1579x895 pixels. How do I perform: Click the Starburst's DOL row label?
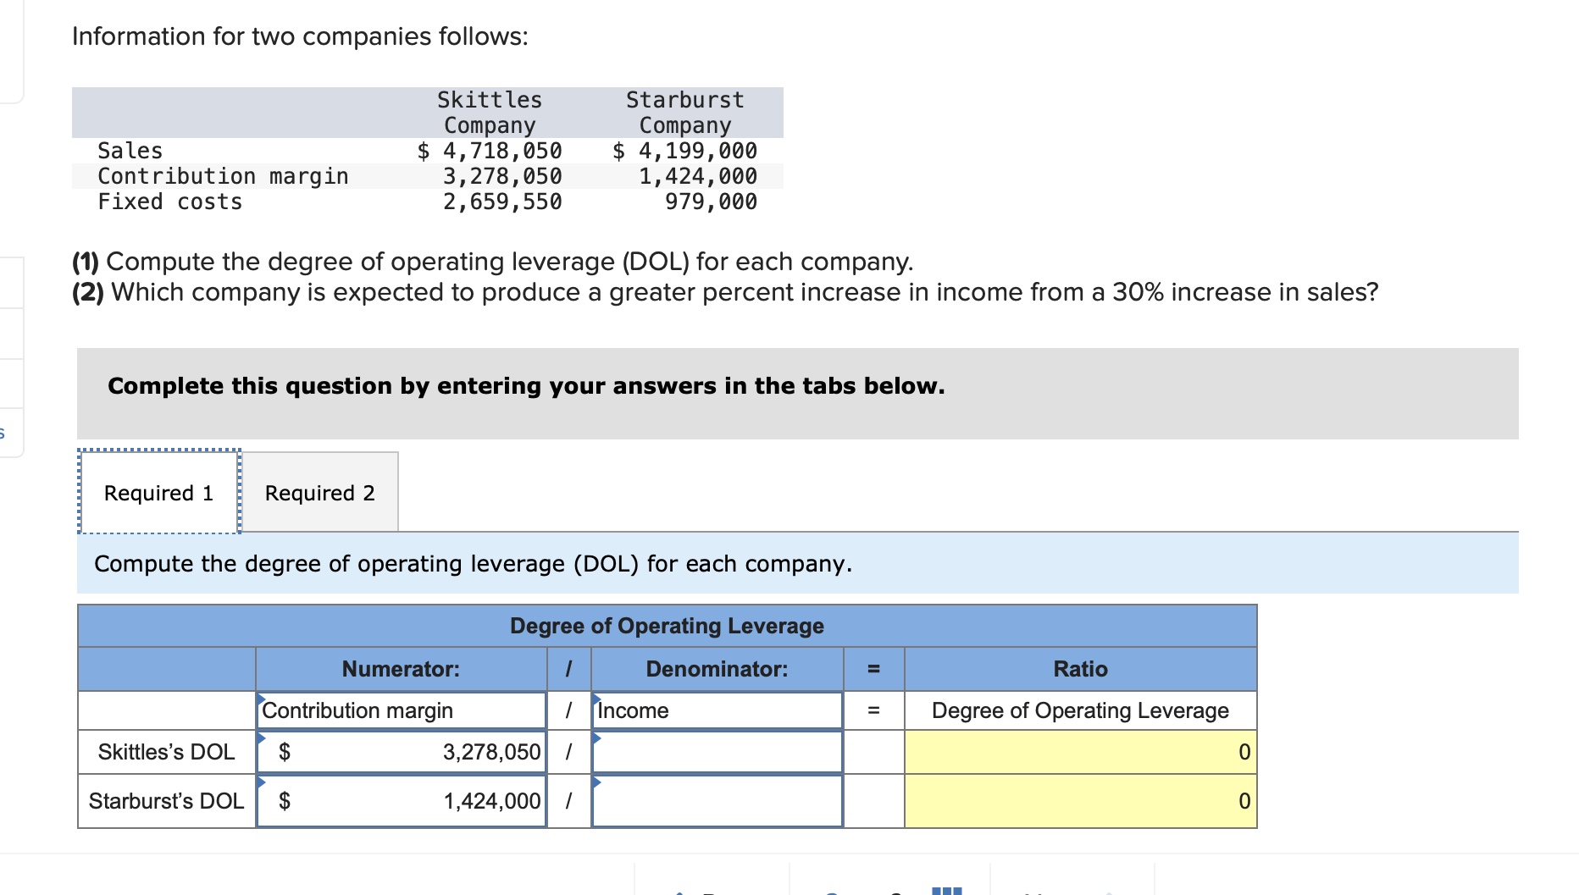167,801
